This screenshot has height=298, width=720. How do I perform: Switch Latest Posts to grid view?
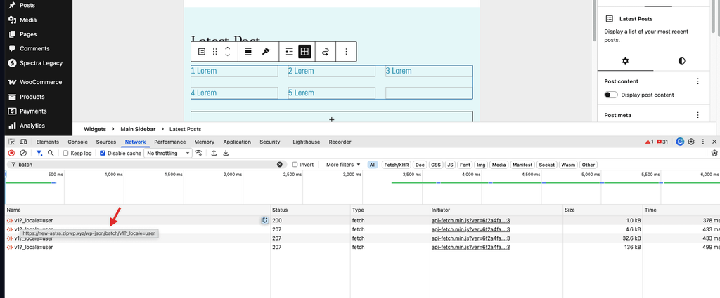click(304, 52)
